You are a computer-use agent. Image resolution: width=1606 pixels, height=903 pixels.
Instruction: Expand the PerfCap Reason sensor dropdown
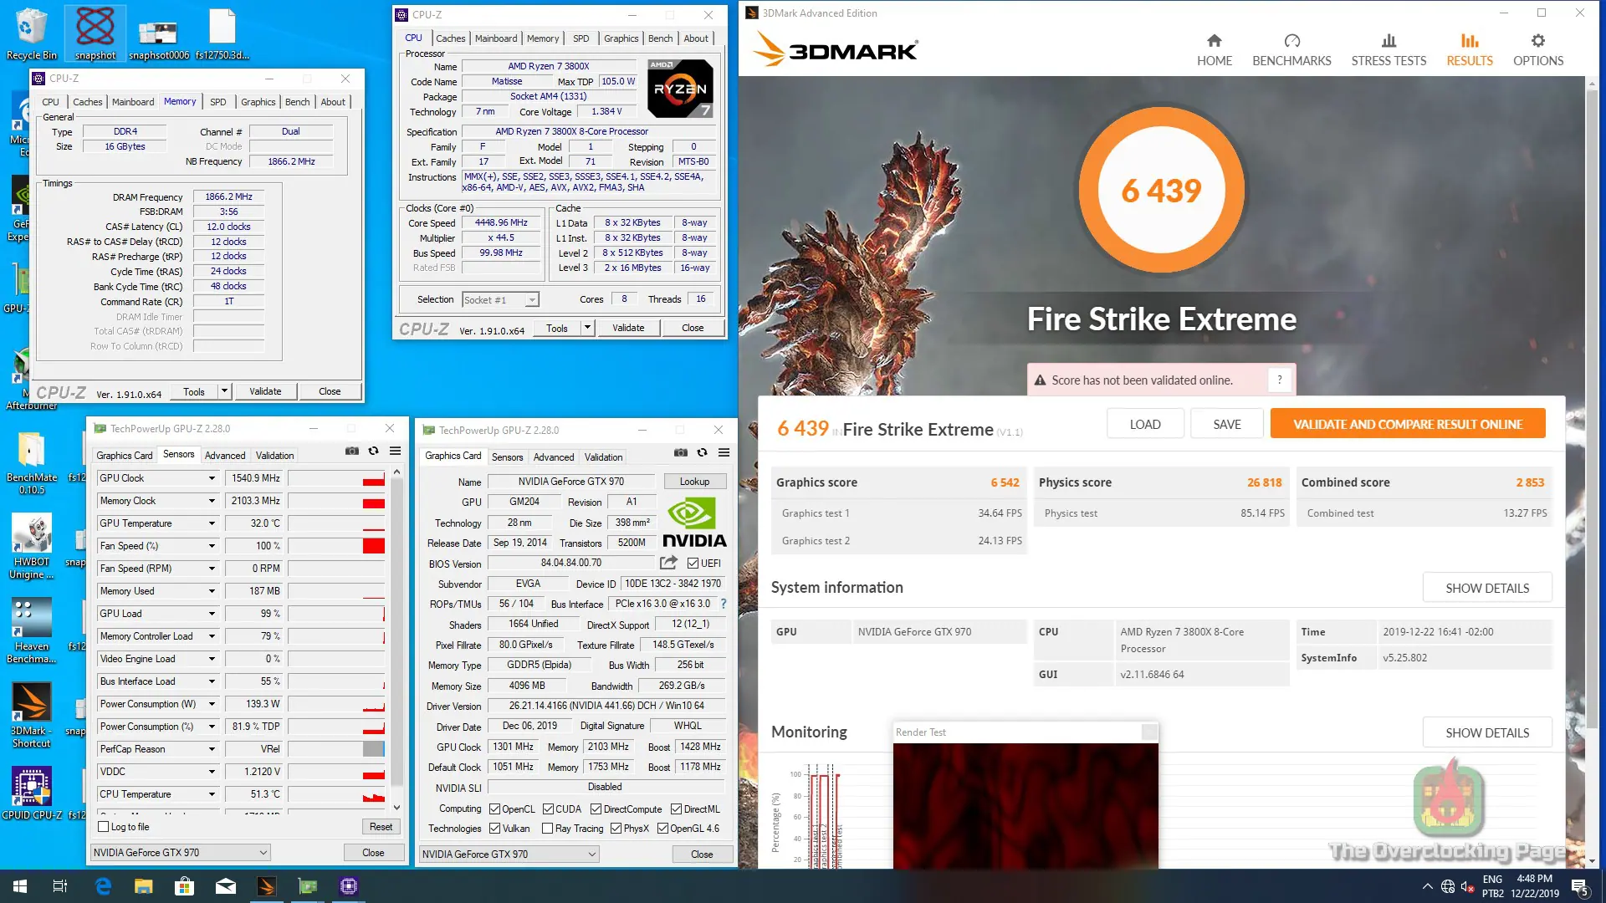point(212,749)
